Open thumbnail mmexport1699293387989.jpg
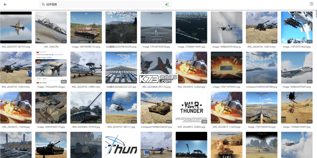Screen dimensions: 317x158 click(x=262, y=68)
